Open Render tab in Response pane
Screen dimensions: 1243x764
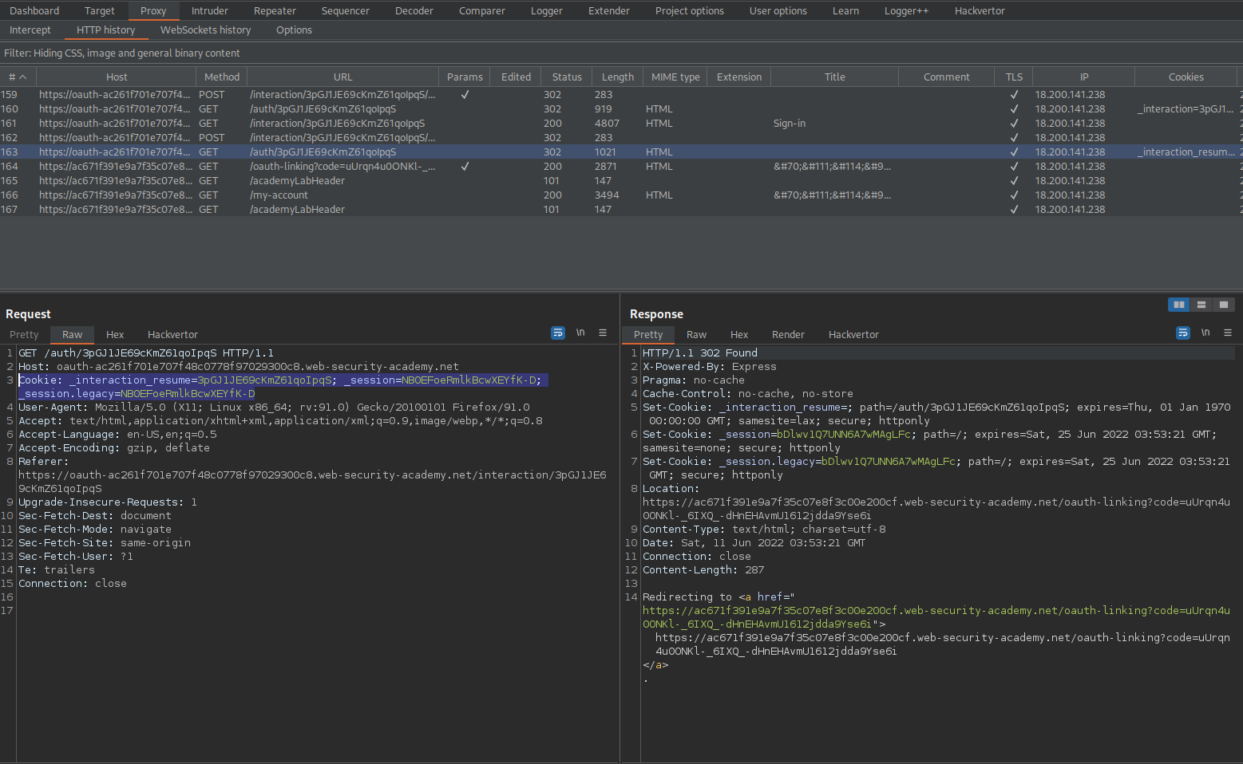788,334
